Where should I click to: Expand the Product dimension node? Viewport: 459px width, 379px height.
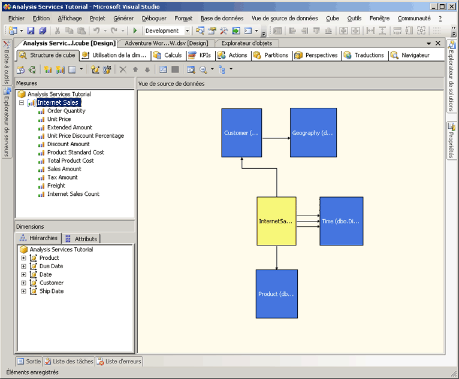click(x=24, y=258)
